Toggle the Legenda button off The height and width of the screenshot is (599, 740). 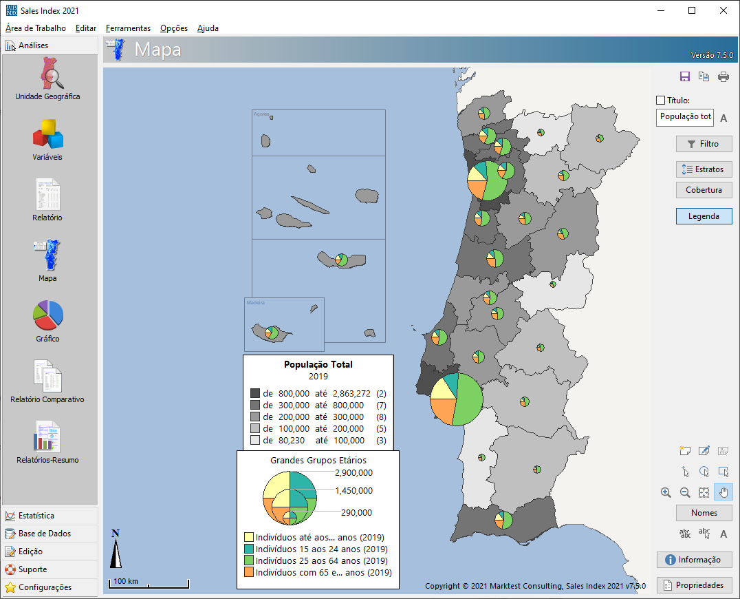tap(704, 216)
